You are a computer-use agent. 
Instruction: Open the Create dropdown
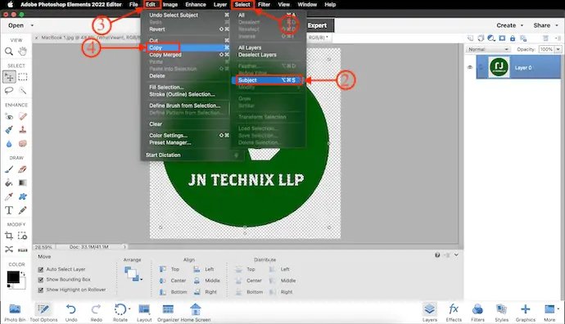pos(509,25)
